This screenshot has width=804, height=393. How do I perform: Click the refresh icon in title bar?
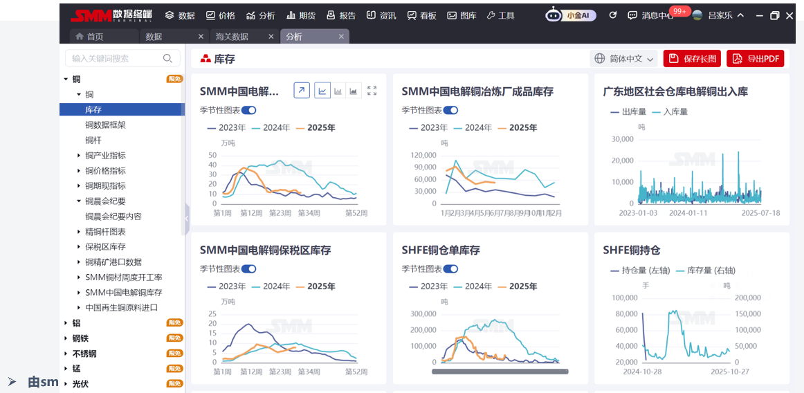point(612,15)
